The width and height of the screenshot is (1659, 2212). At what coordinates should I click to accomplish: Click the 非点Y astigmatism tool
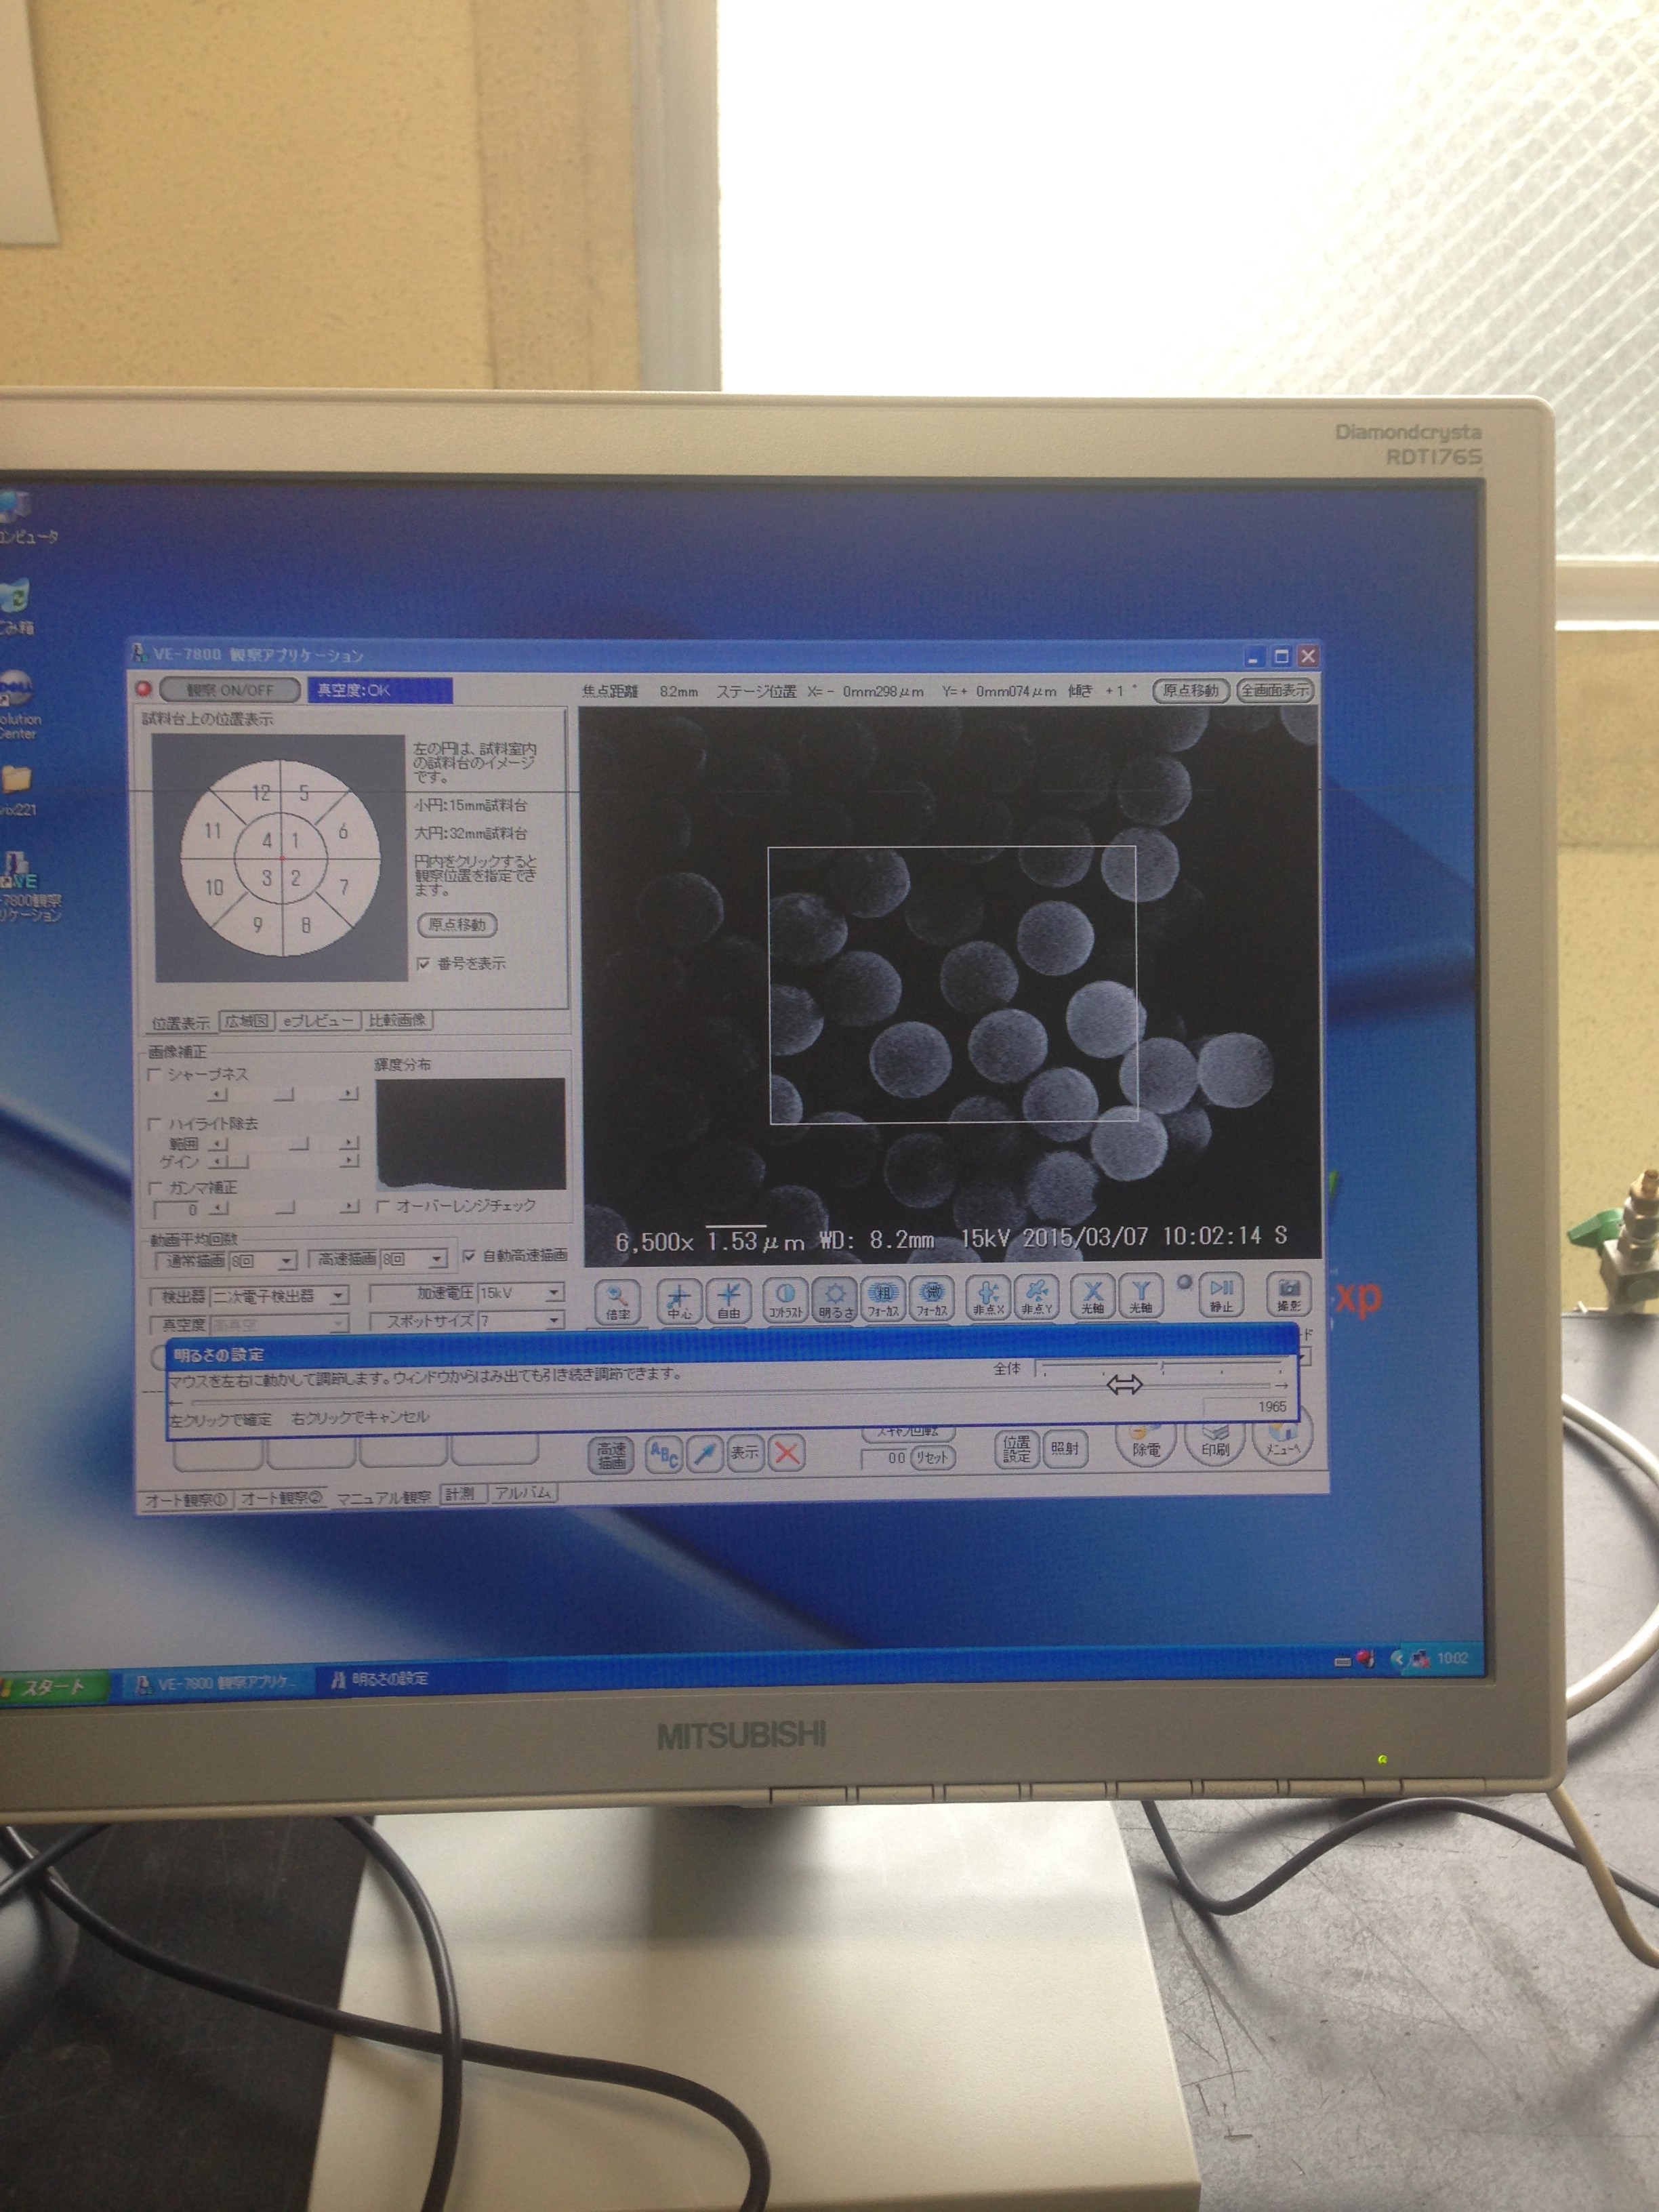pos(1037,1298)
